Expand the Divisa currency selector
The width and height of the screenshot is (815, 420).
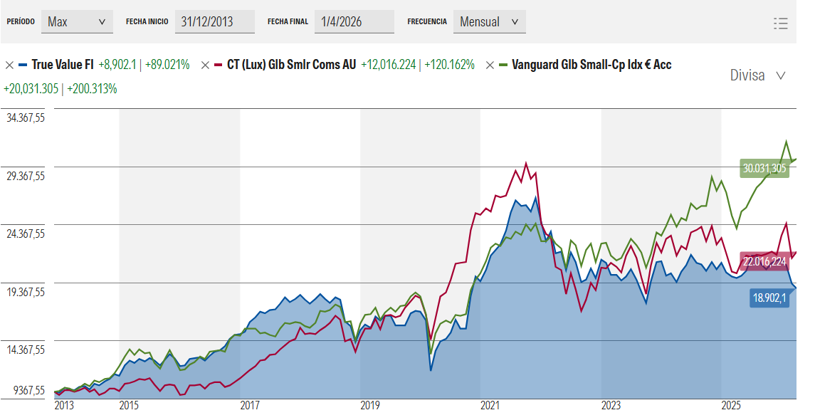(757, 75)
